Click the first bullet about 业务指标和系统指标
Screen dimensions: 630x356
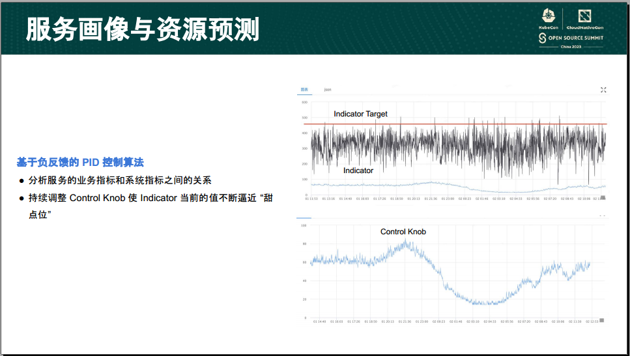pyautogui.click(x=119, y=180)
